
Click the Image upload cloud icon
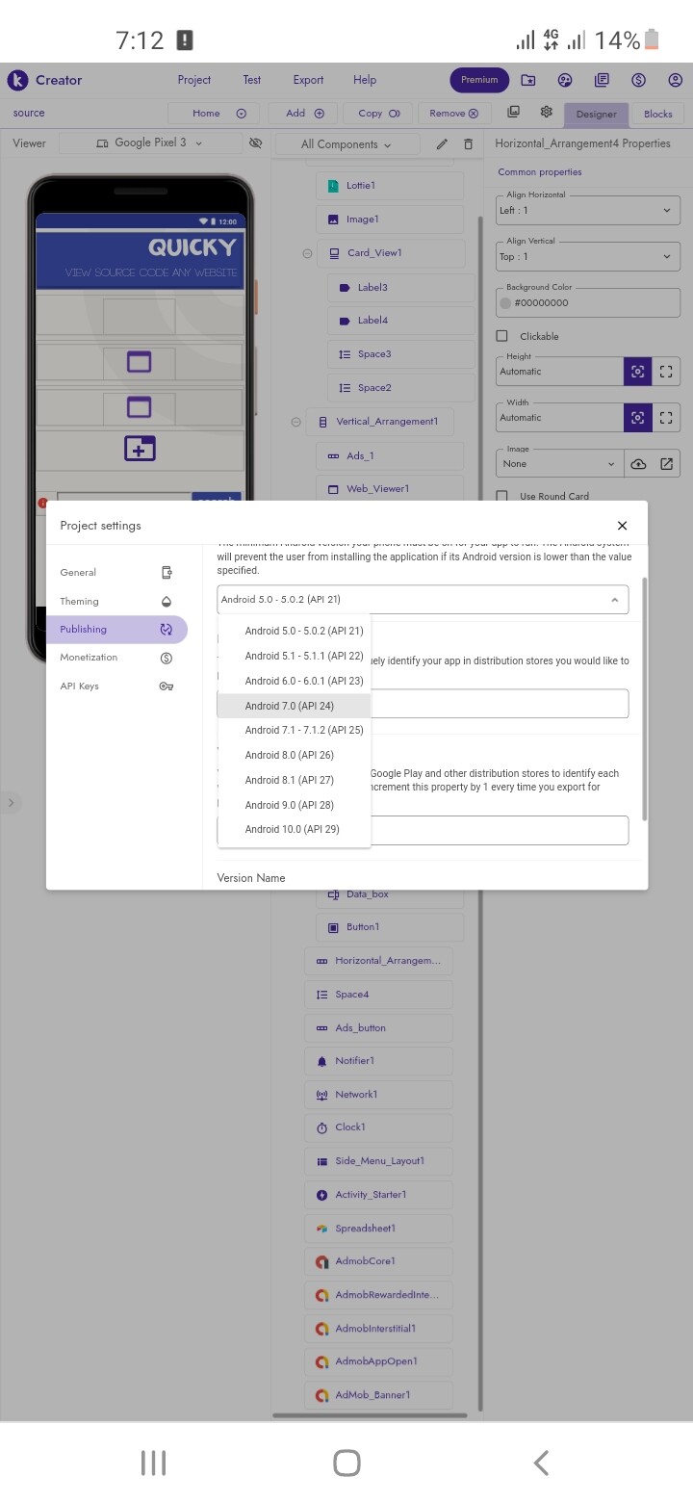click(638, 464)
